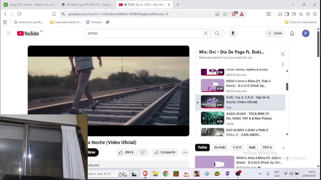Open the YouTube guide hamburger menu

click(x=9, y=33)
